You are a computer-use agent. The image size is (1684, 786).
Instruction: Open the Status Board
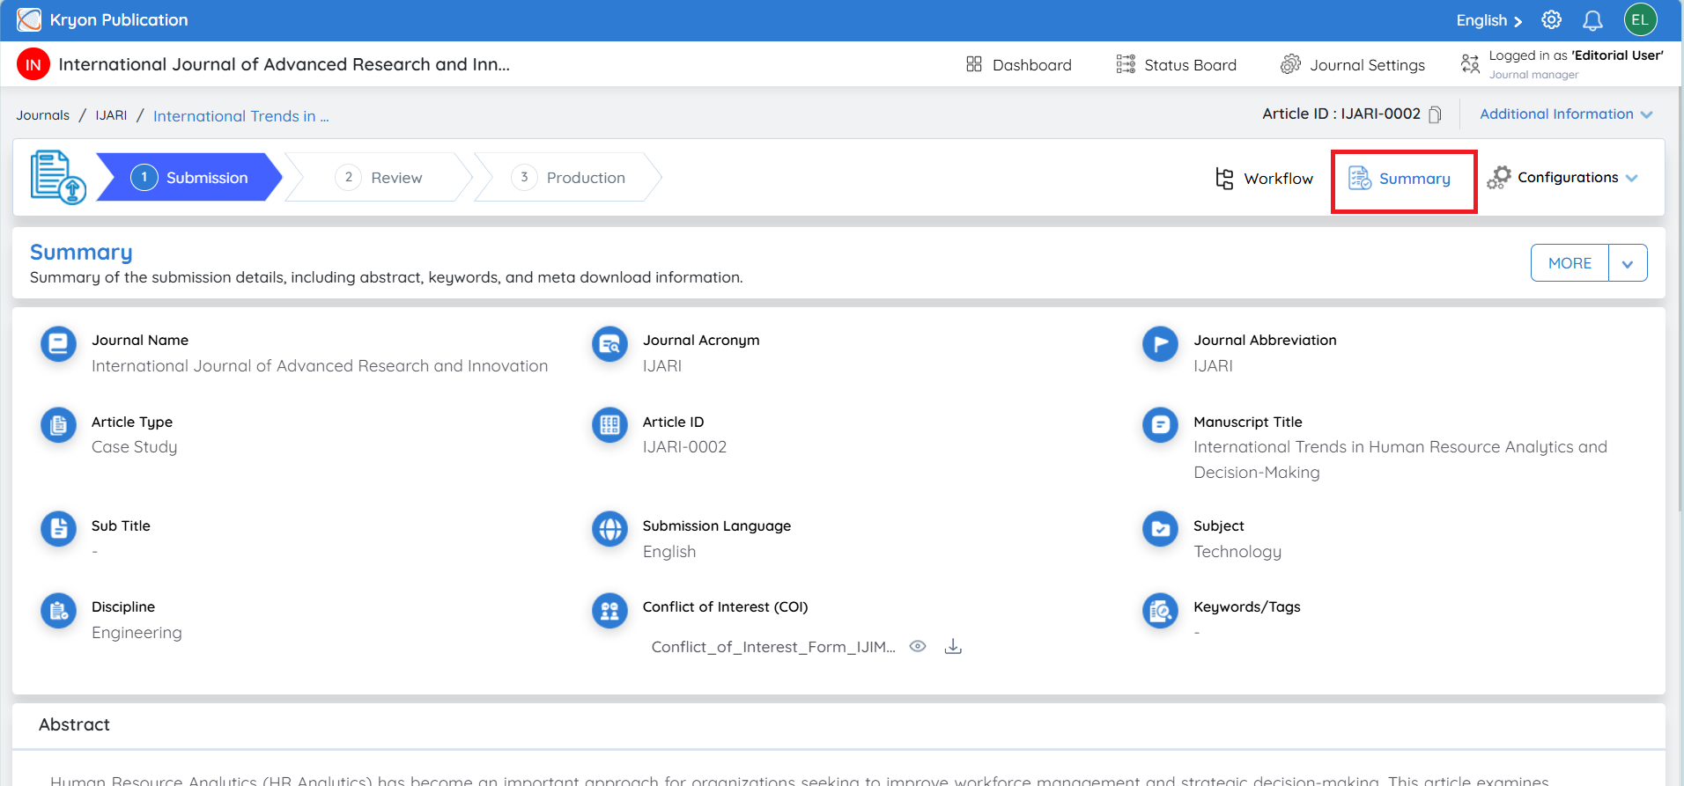1177,64
